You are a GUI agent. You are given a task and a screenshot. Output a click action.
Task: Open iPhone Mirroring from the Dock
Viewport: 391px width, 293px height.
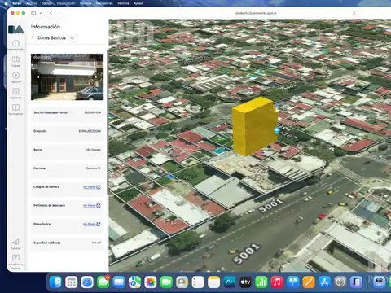click(x=356, y=282)
